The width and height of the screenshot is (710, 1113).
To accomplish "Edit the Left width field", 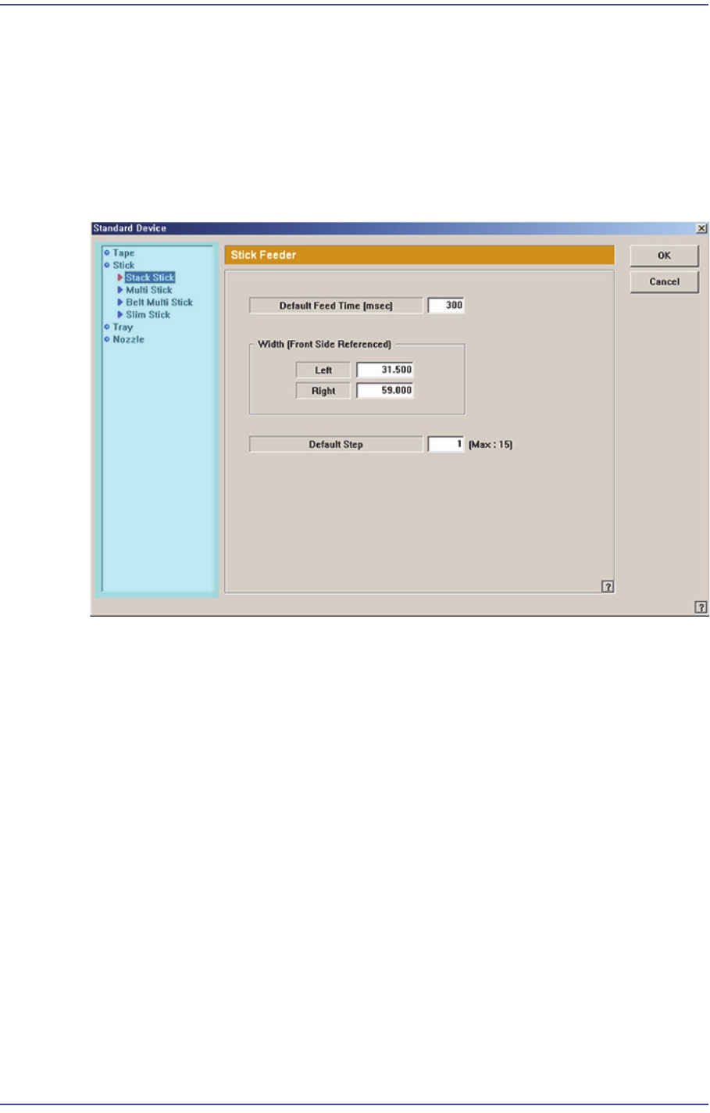I will [385, 370].
